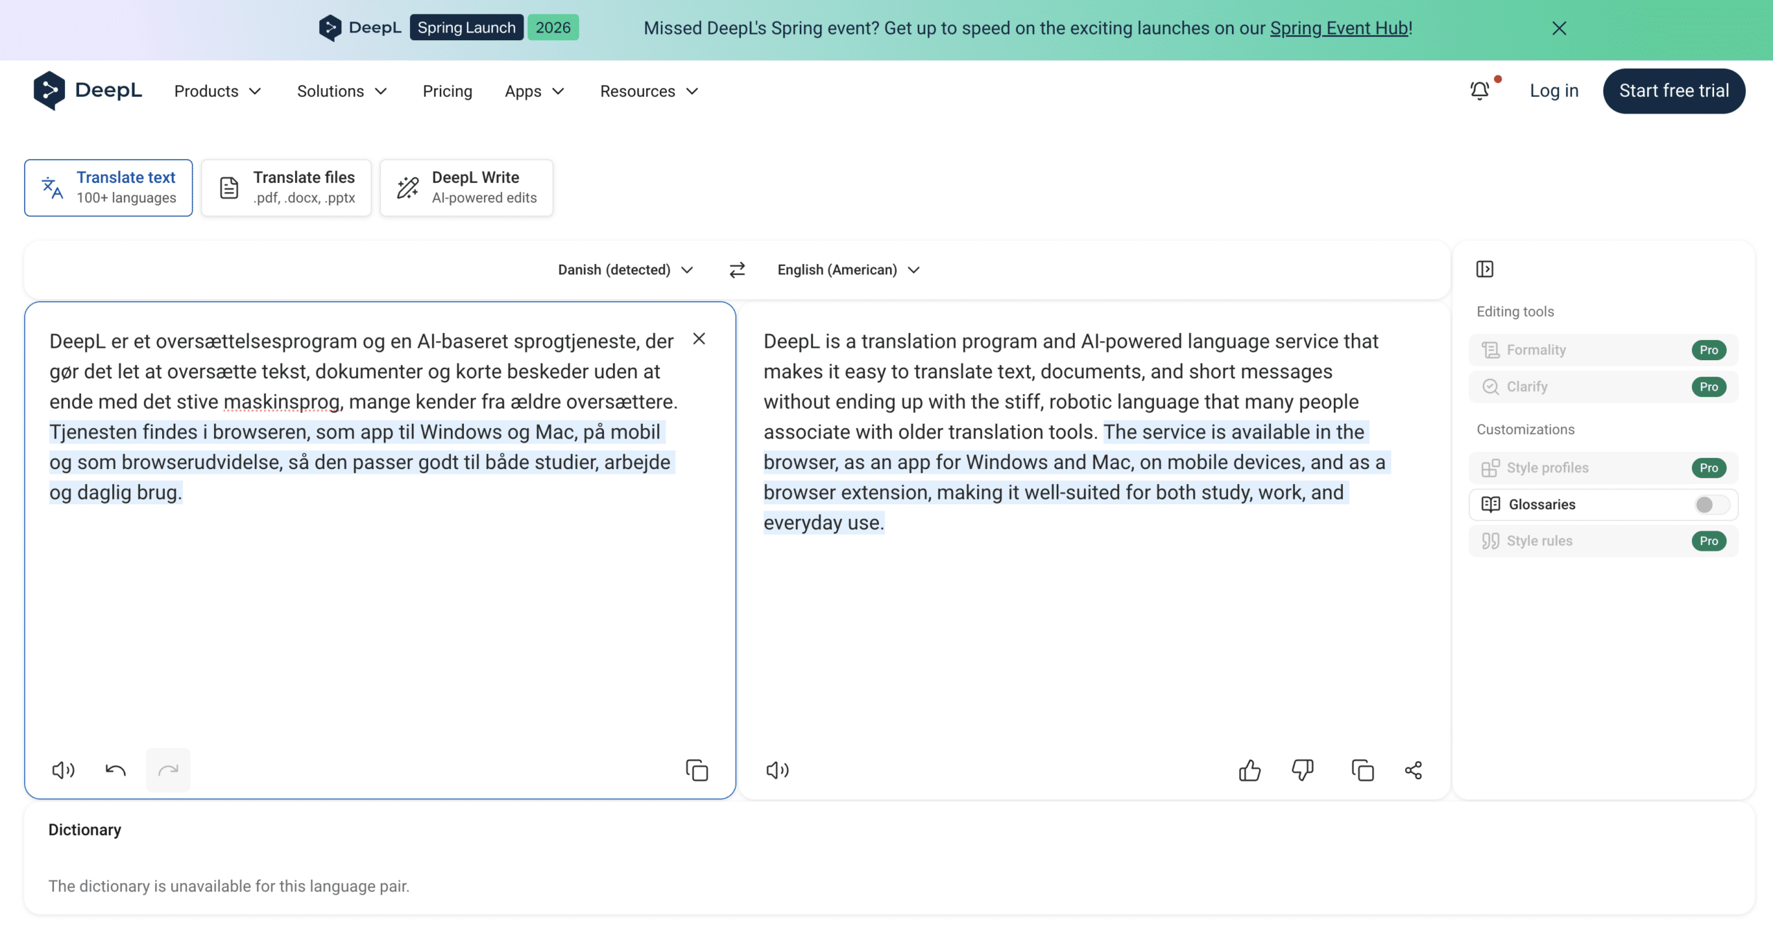Click Start free trial button
Viewport: 1773px width, 933px height.
tap(1674, 91)
